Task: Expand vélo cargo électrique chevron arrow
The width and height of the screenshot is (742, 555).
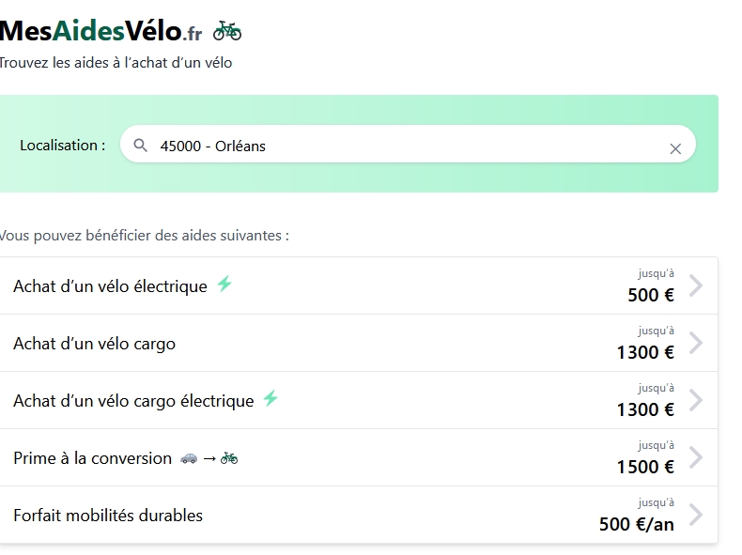Action: (696, 400)
